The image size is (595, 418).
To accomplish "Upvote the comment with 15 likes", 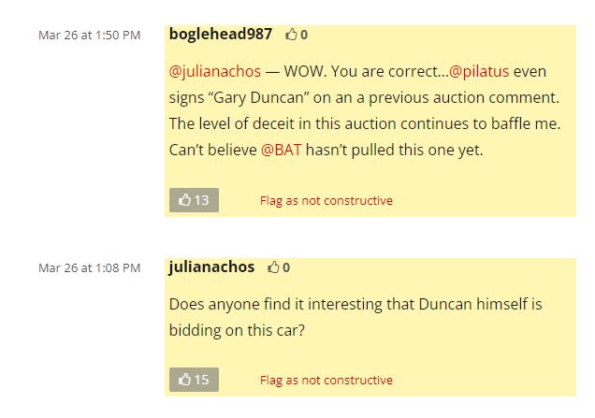I will point(194,380).
